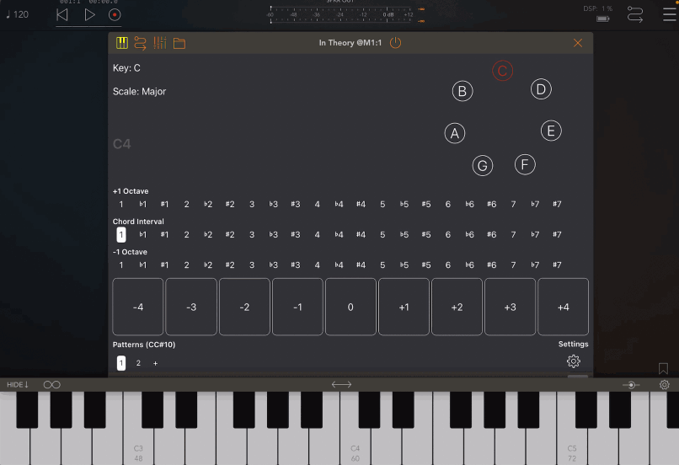Screen dimensions: 679x465
Task: Change the Scale: Major setting
Action: pyautogui.click(x=140, y=91)
